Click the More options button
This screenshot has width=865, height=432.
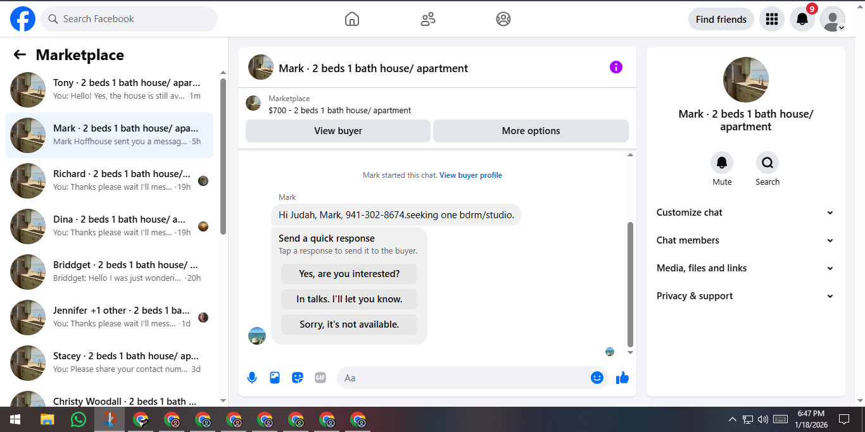pyautogui.click(x=531, y=131)
